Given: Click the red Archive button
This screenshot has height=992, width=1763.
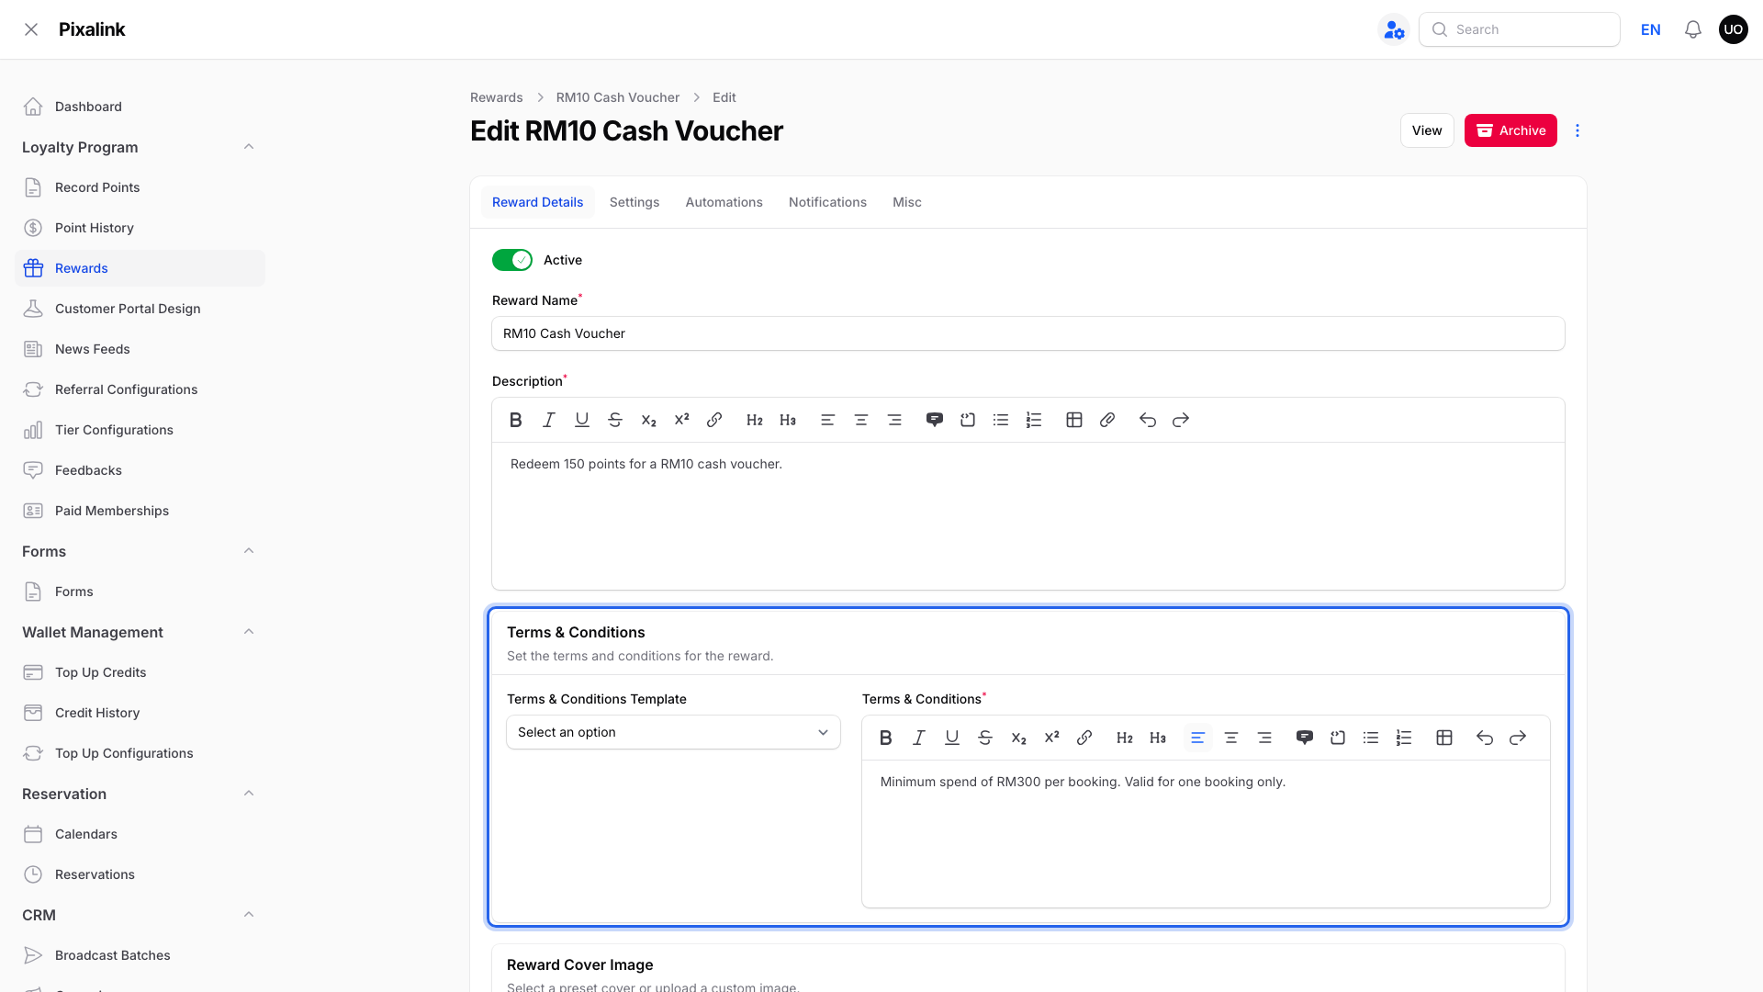Looking at the screenshot, I should click(1510, 130).
